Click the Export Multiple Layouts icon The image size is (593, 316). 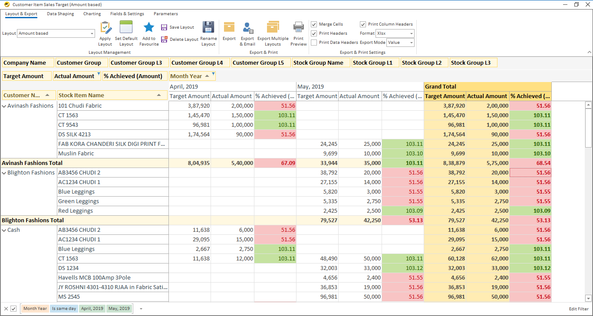click(x=273, y=28)
